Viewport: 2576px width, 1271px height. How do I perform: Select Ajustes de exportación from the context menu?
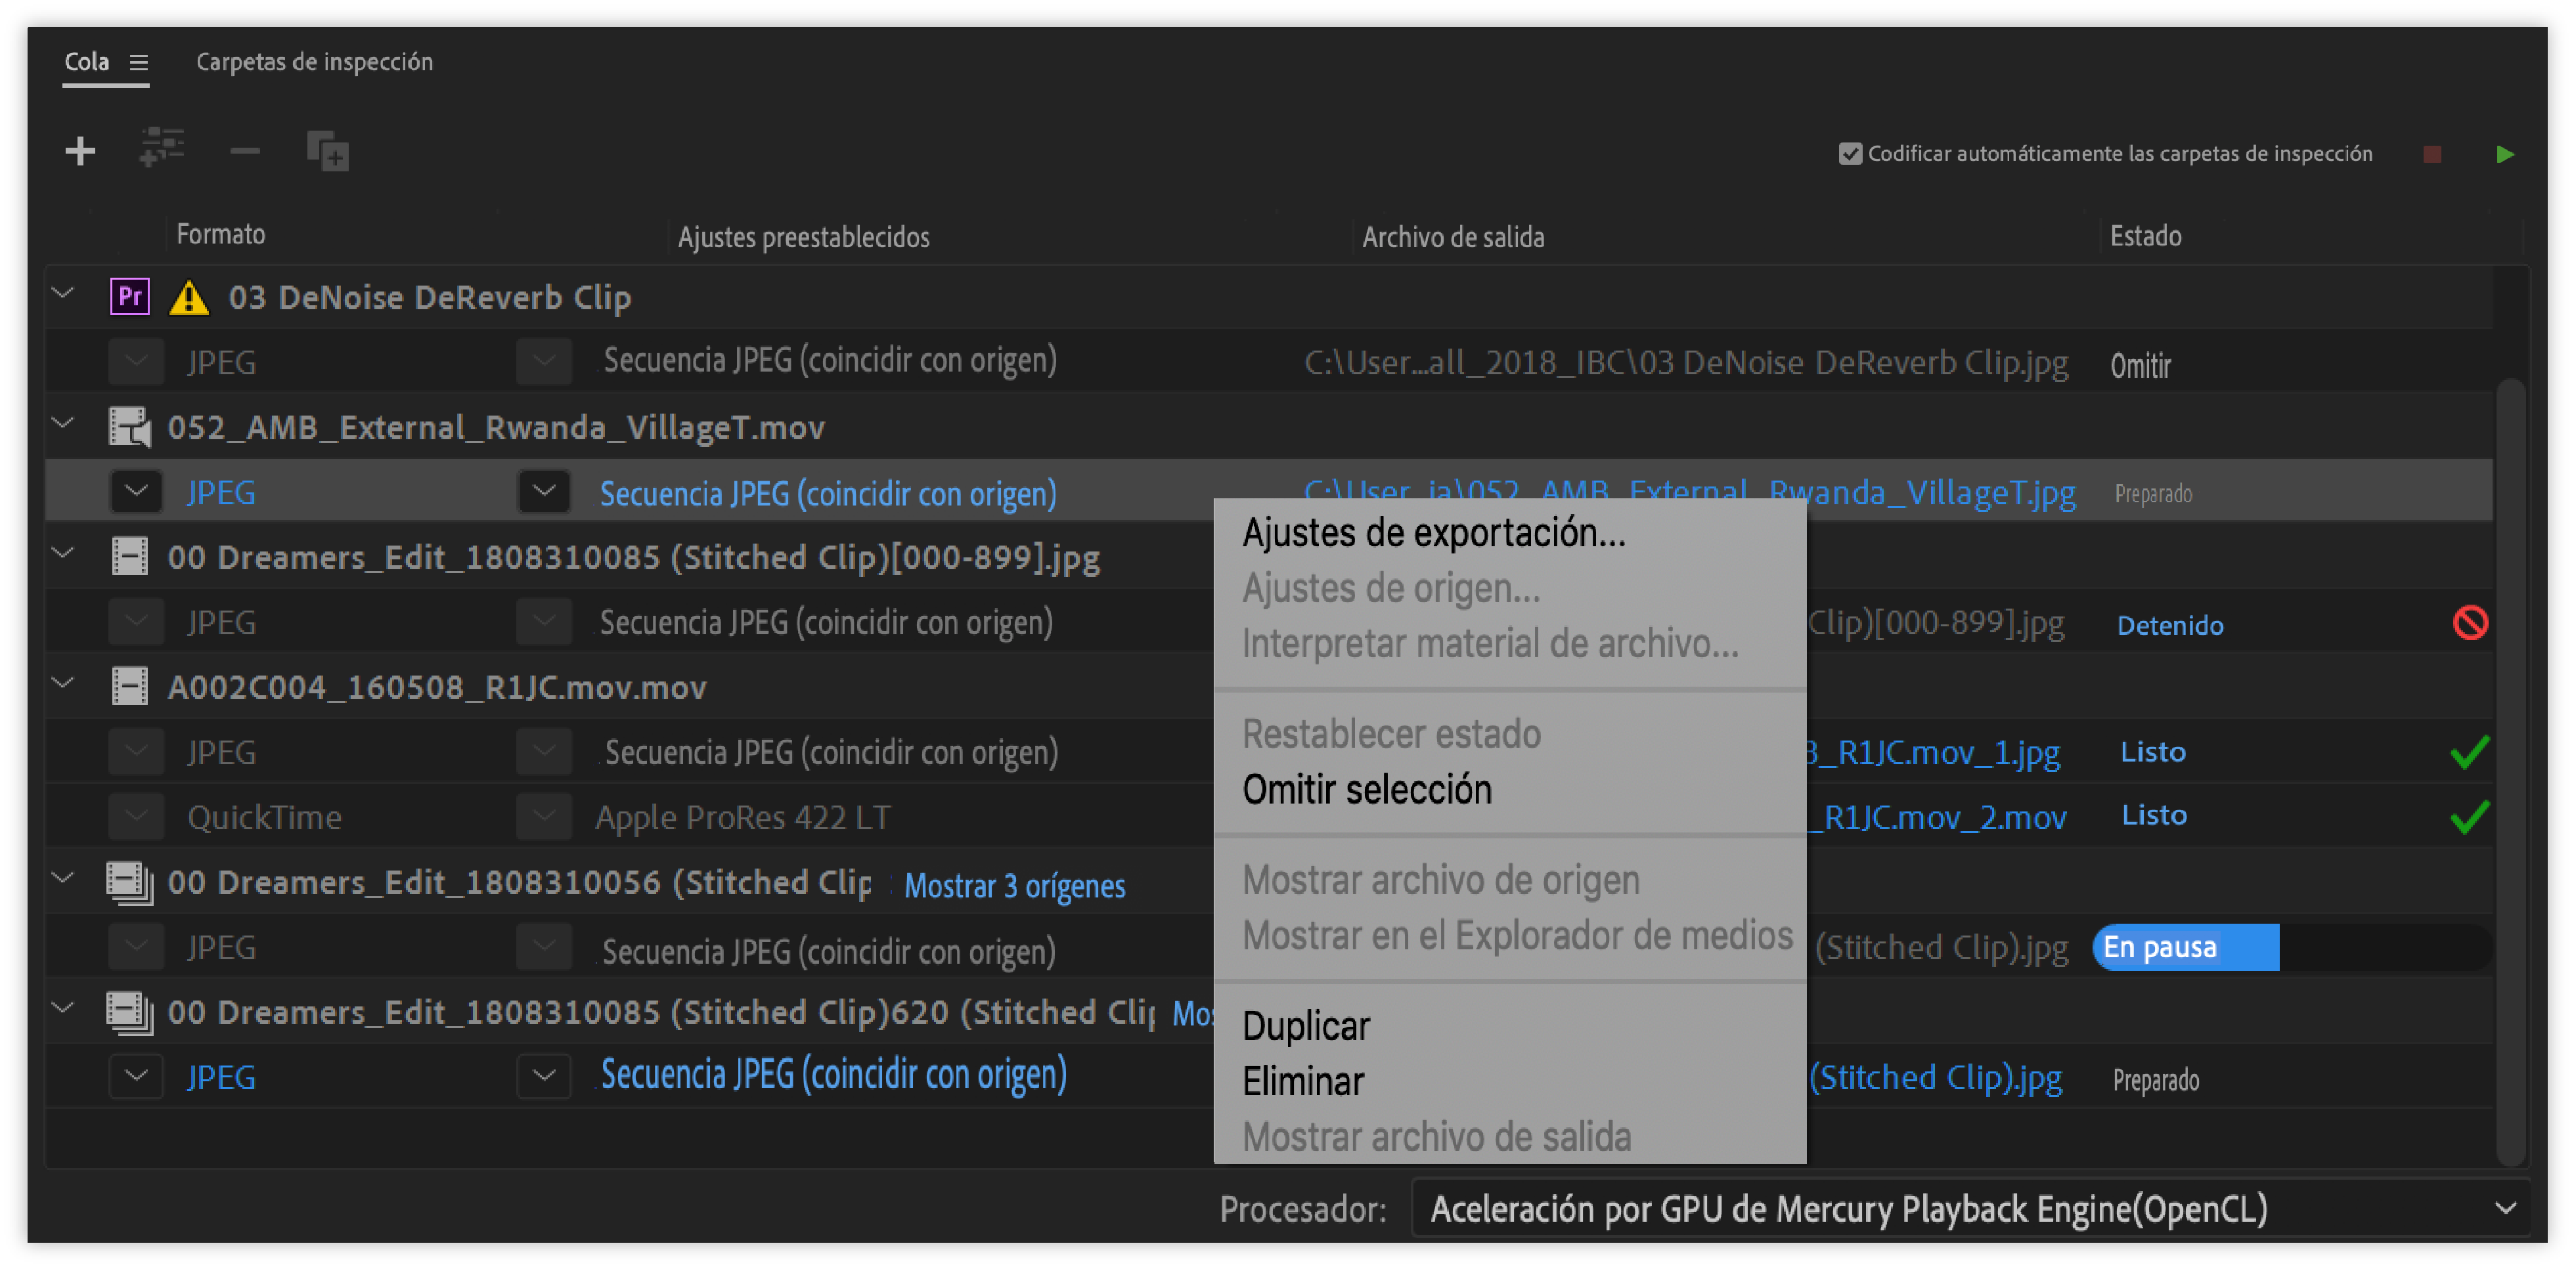coord(1433,532)
